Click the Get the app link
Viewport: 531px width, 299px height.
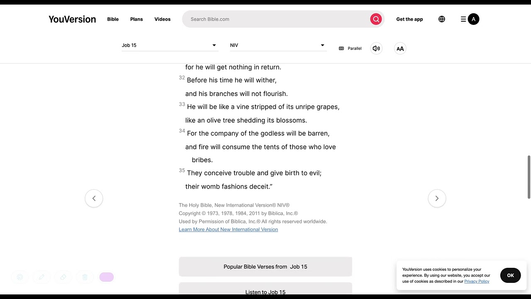pyautogui.click(x=409, y=19)
